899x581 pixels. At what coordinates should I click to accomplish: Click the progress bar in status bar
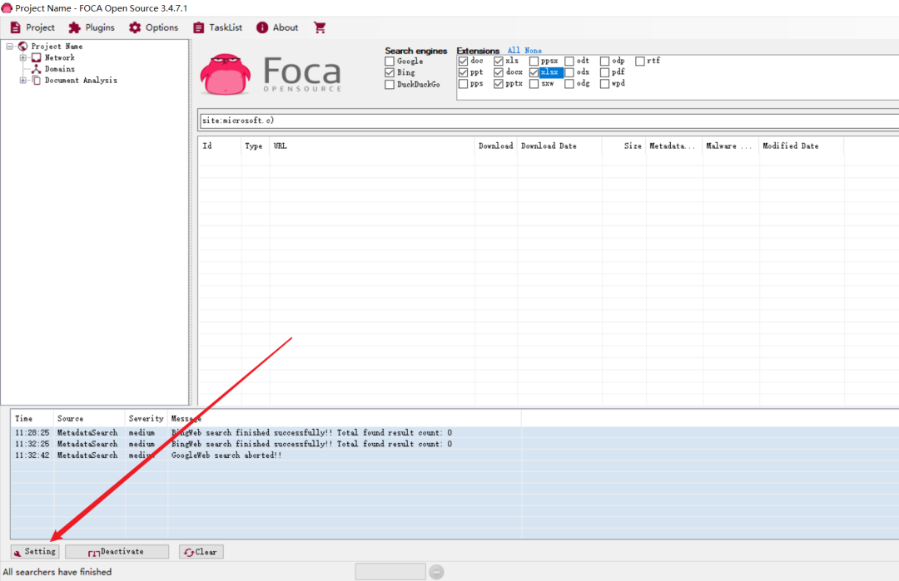coord(390,572)
